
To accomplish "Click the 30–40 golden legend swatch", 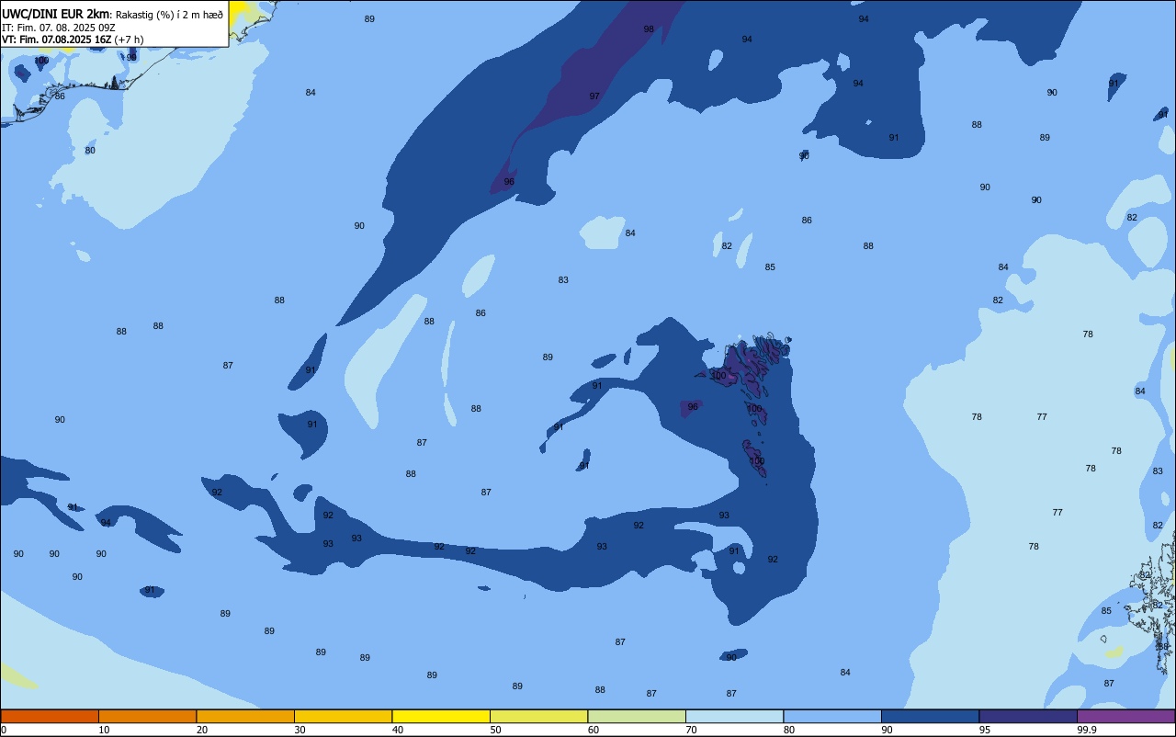I will coord(343,716).
